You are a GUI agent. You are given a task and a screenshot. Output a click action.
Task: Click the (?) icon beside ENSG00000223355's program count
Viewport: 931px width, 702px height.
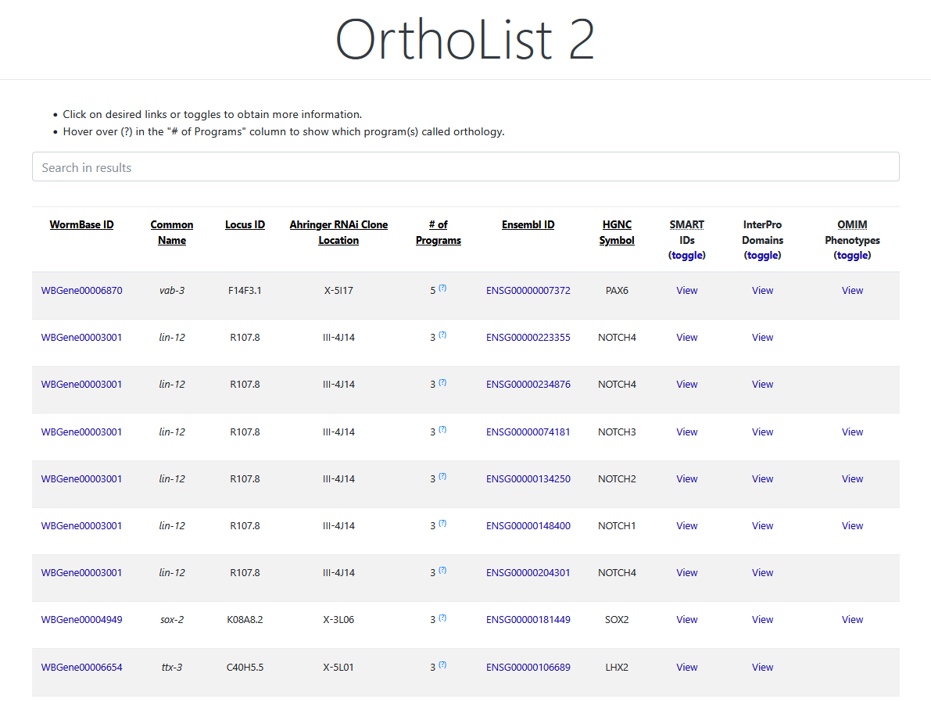(442, 335)
